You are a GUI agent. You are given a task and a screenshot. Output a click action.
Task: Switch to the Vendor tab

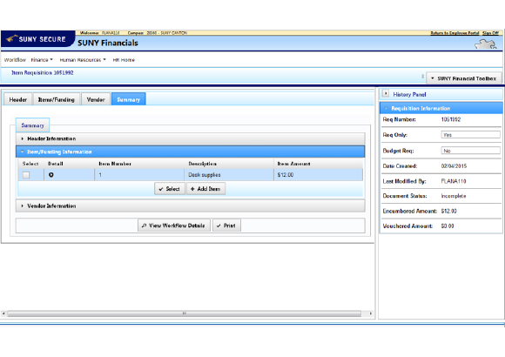point(96,99)
